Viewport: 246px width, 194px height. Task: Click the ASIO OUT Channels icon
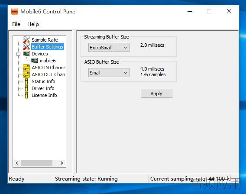(26, 74)
